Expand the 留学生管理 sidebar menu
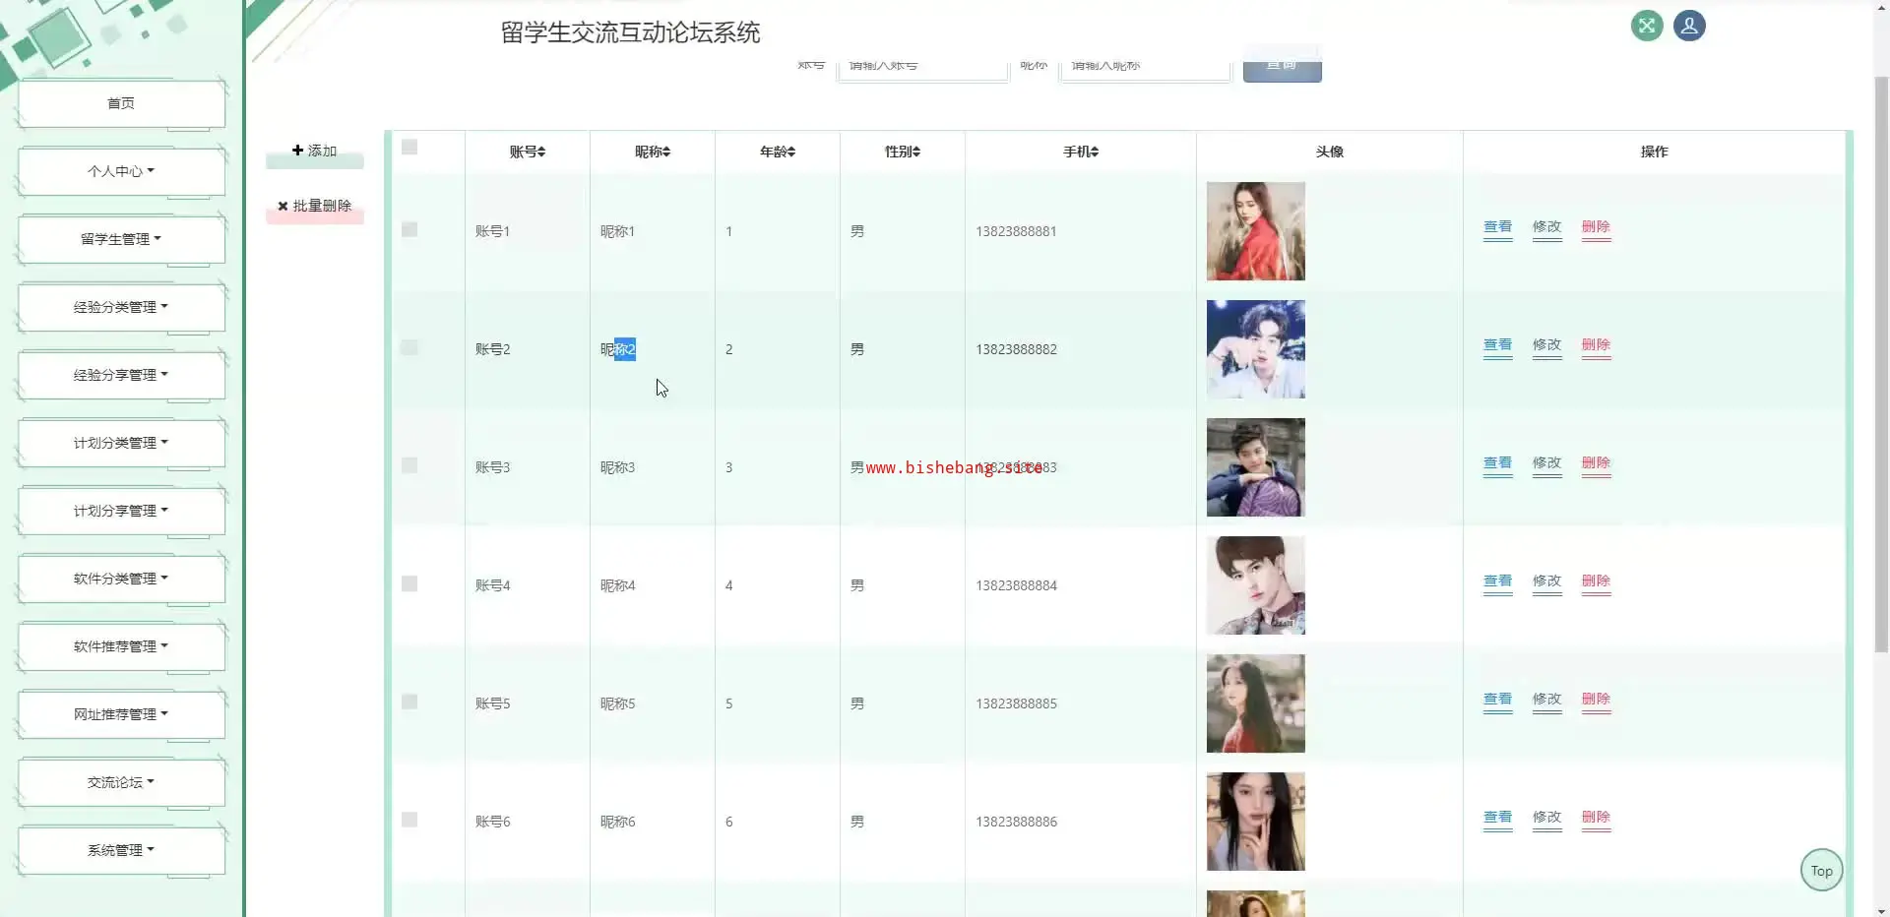Viewport: 1890px width, 917px height. coord(121,239)
